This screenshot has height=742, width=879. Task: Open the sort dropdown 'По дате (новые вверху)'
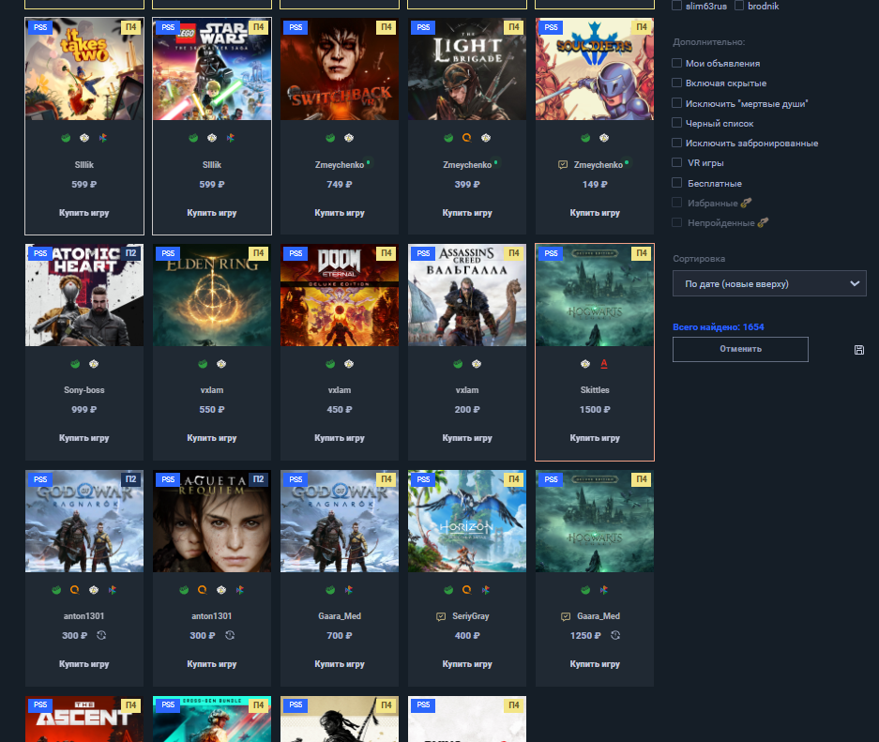[769, 283]
